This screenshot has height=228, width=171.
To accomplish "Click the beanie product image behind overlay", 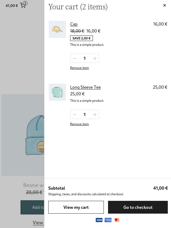I will (x=23, y=135).
